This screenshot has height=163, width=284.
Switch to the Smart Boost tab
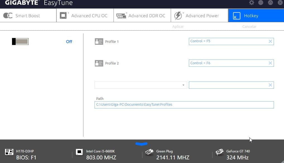28,16
